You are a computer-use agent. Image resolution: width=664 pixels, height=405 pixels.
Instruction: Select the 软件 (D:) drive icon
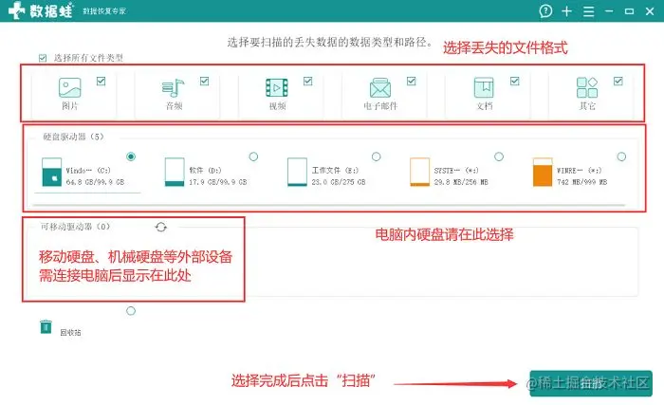tap(175, 172)
